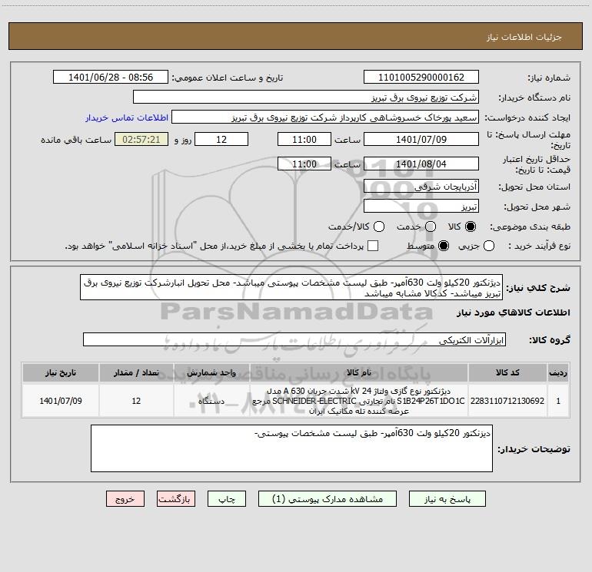Click general need description text box

(x=291, y=287)
